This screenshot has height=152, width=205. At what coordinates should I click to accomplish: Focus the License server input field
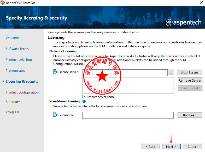(125, 73)
